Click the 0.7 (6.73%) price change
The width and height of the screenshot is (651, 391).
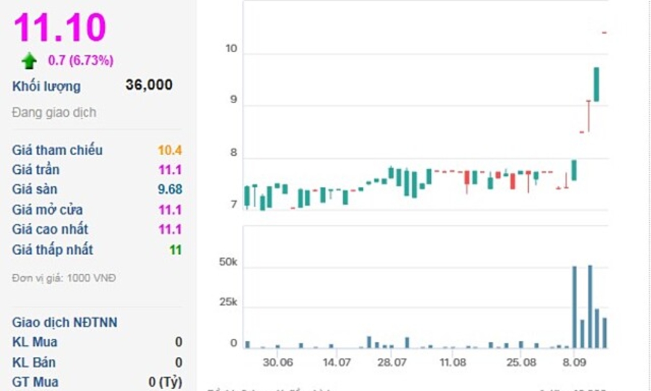coord(81,60)
